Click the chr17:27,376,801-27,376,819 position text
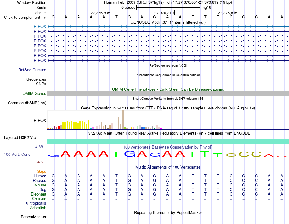The height and width of the screenshot is (224, 289). coord(200,2)
